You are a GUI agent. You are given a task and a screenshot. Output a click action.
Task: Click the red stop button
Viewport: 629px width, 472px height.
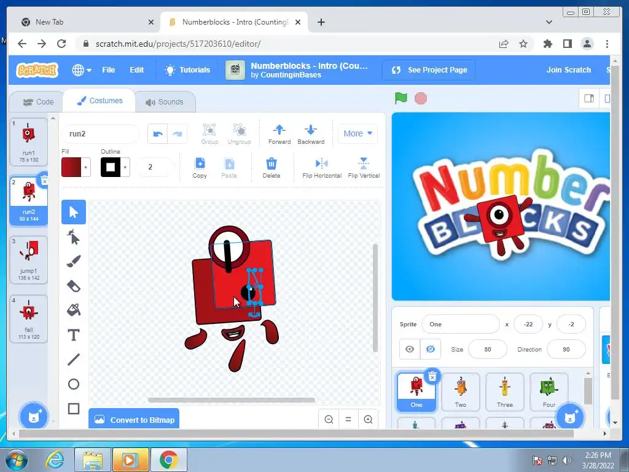[420, 98]
